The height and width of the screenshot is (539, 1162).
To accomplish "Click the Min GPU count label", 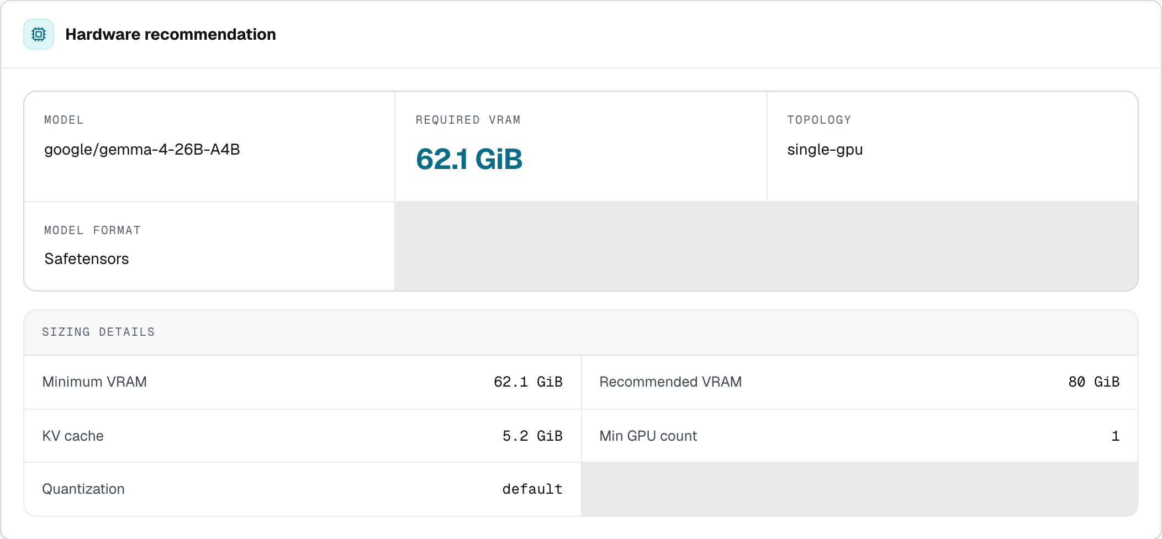I will [648, 436].
